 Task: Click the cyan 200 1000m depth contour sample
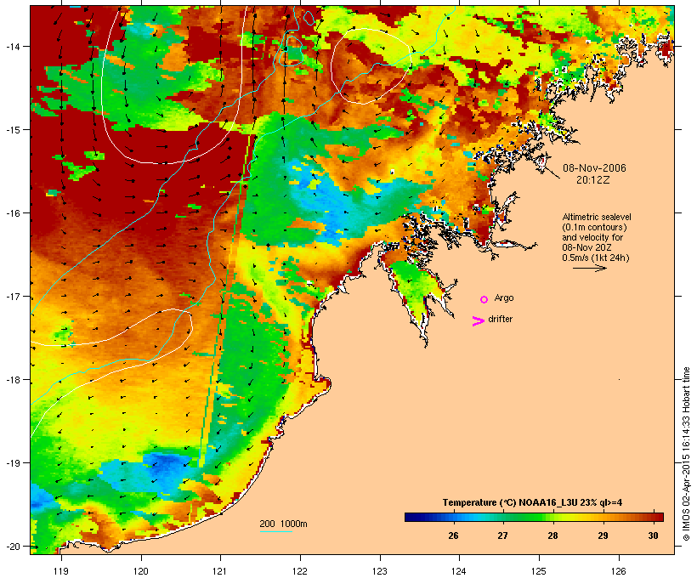pos(276,532)
